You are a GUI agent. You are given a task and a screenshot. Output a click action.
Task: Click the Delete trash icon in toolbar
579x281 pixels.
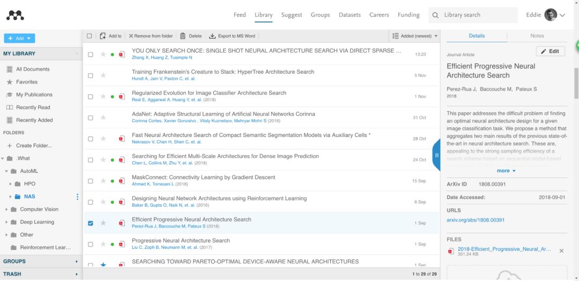pos(183,36)
